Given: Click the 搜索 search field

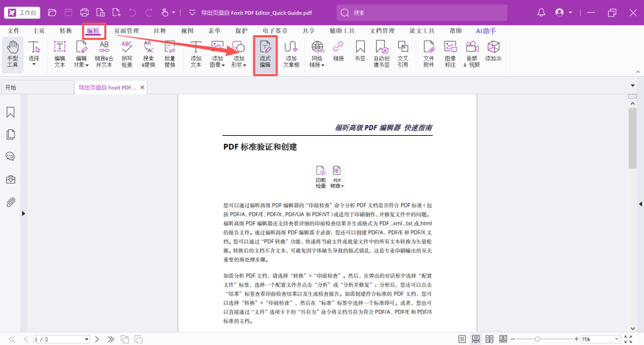Looking at the screenshot, I should tap(422, 13).
